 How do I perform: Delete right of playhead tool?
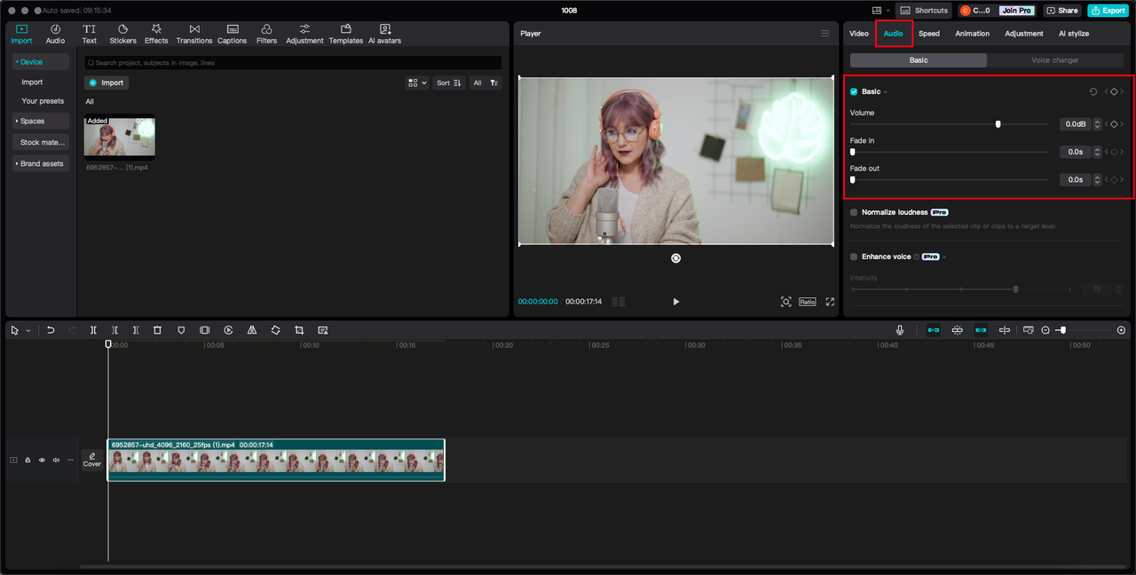coord(135,330)
